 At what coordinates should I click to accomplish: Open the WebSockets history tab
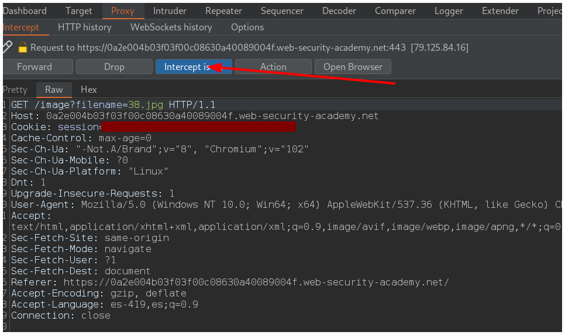pyautogui.click(x=171, y=27)
